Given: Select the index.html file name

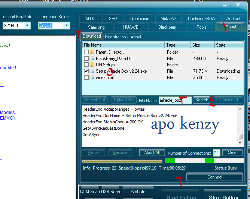Looking at the screenshot, I should (104, 78).
